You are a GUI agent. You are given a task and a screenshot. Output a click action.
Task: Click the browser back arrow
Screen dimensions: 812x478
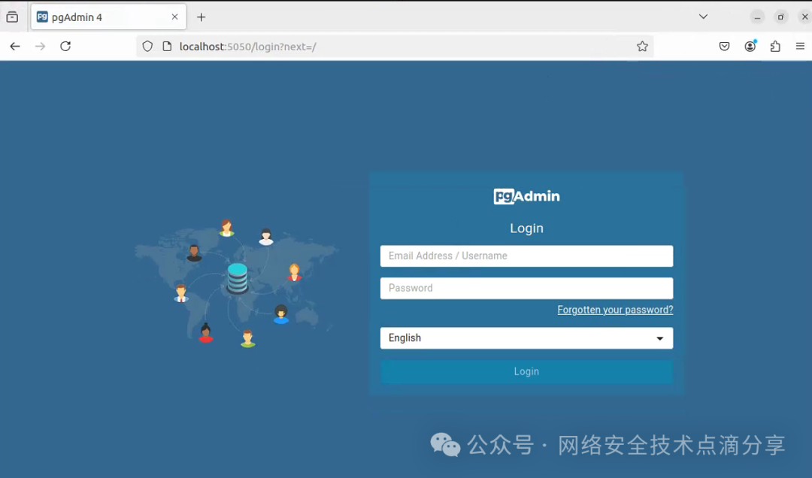pos(15,47)
